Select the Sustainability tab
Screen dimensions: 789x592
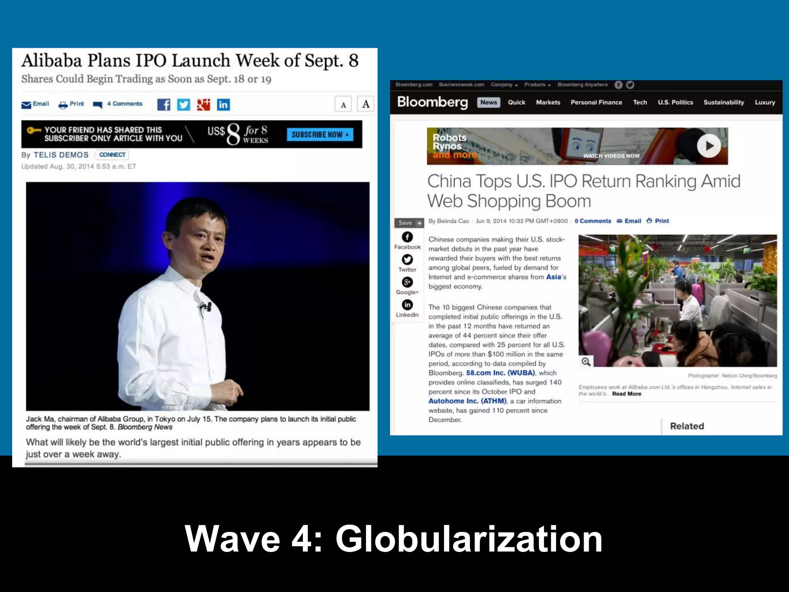[x=724, y=103]
